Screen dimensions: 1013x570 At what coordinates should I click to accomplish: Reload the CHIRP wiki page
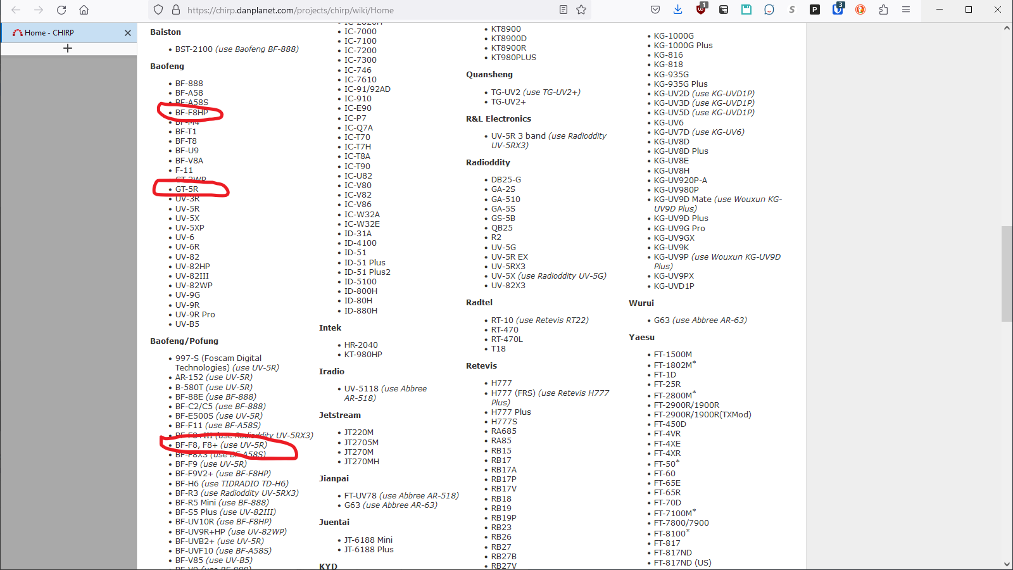pyautogui.click(x=61, y=9)
